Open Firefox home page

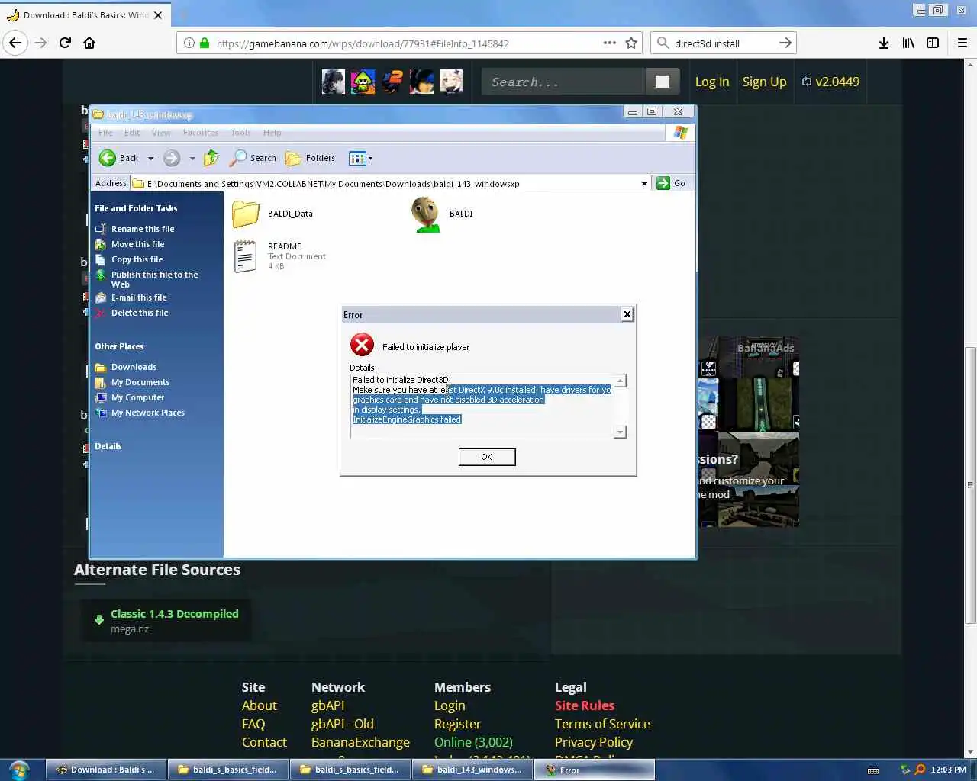click(89, 43)
